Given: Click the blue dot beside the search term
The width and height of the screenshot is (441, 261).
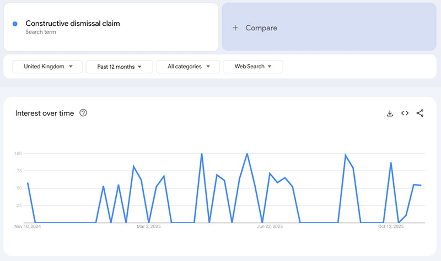Looking at the screenshot, I should click(15, 24).
